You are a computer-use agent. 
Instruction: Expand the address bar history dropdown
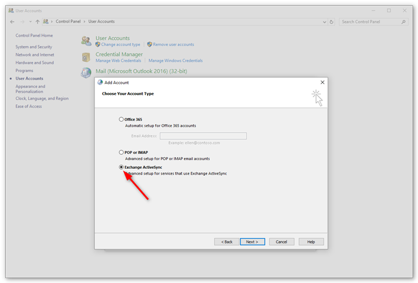(324, 22)
